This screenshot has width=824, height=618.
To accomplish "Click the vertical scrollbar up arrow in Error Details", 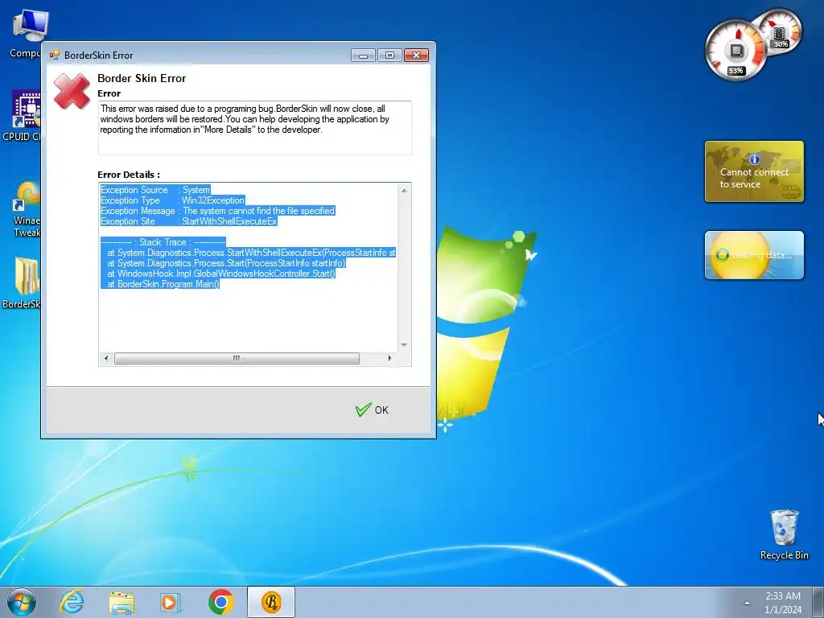I will tap(404, 190).
